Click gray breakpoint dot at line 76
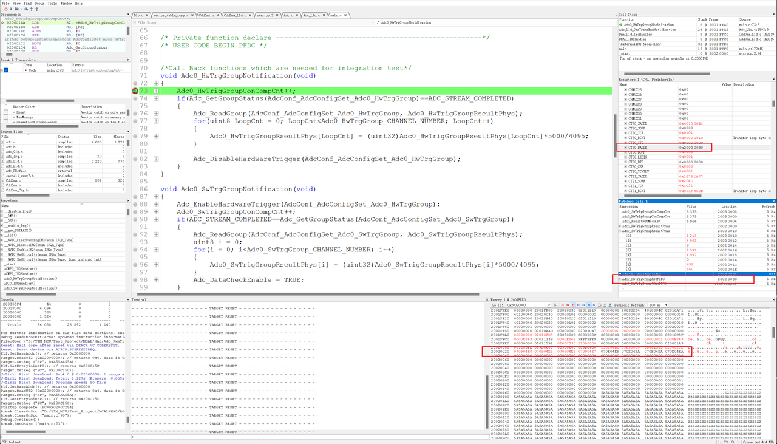This screenshot has height=444, width=777. coord(135,114)
